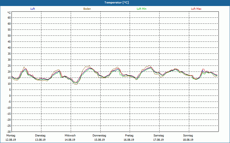Click the 'Freitag' day label
This screenshot has width=230, height=143.
[x=129, y=136]
